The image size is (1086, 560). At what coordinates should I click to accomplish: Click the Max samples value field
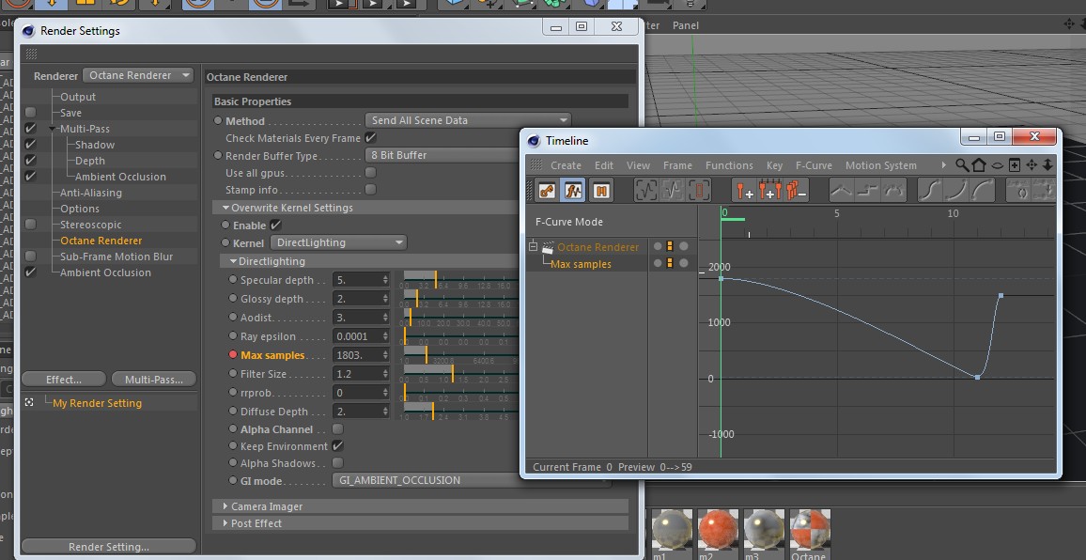[362, 355]
